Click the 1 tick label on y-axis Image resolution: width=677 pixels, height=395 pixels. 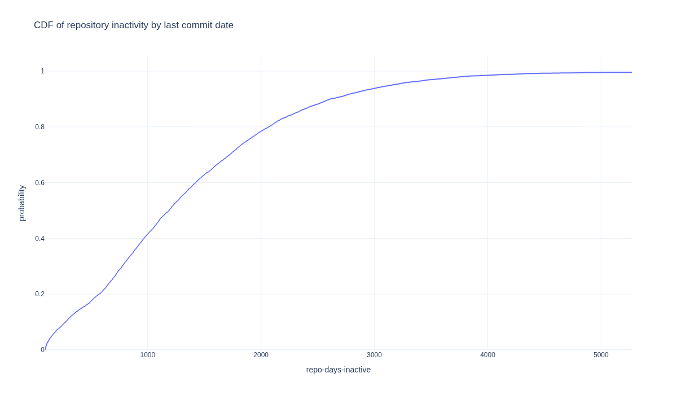point(42,71)
